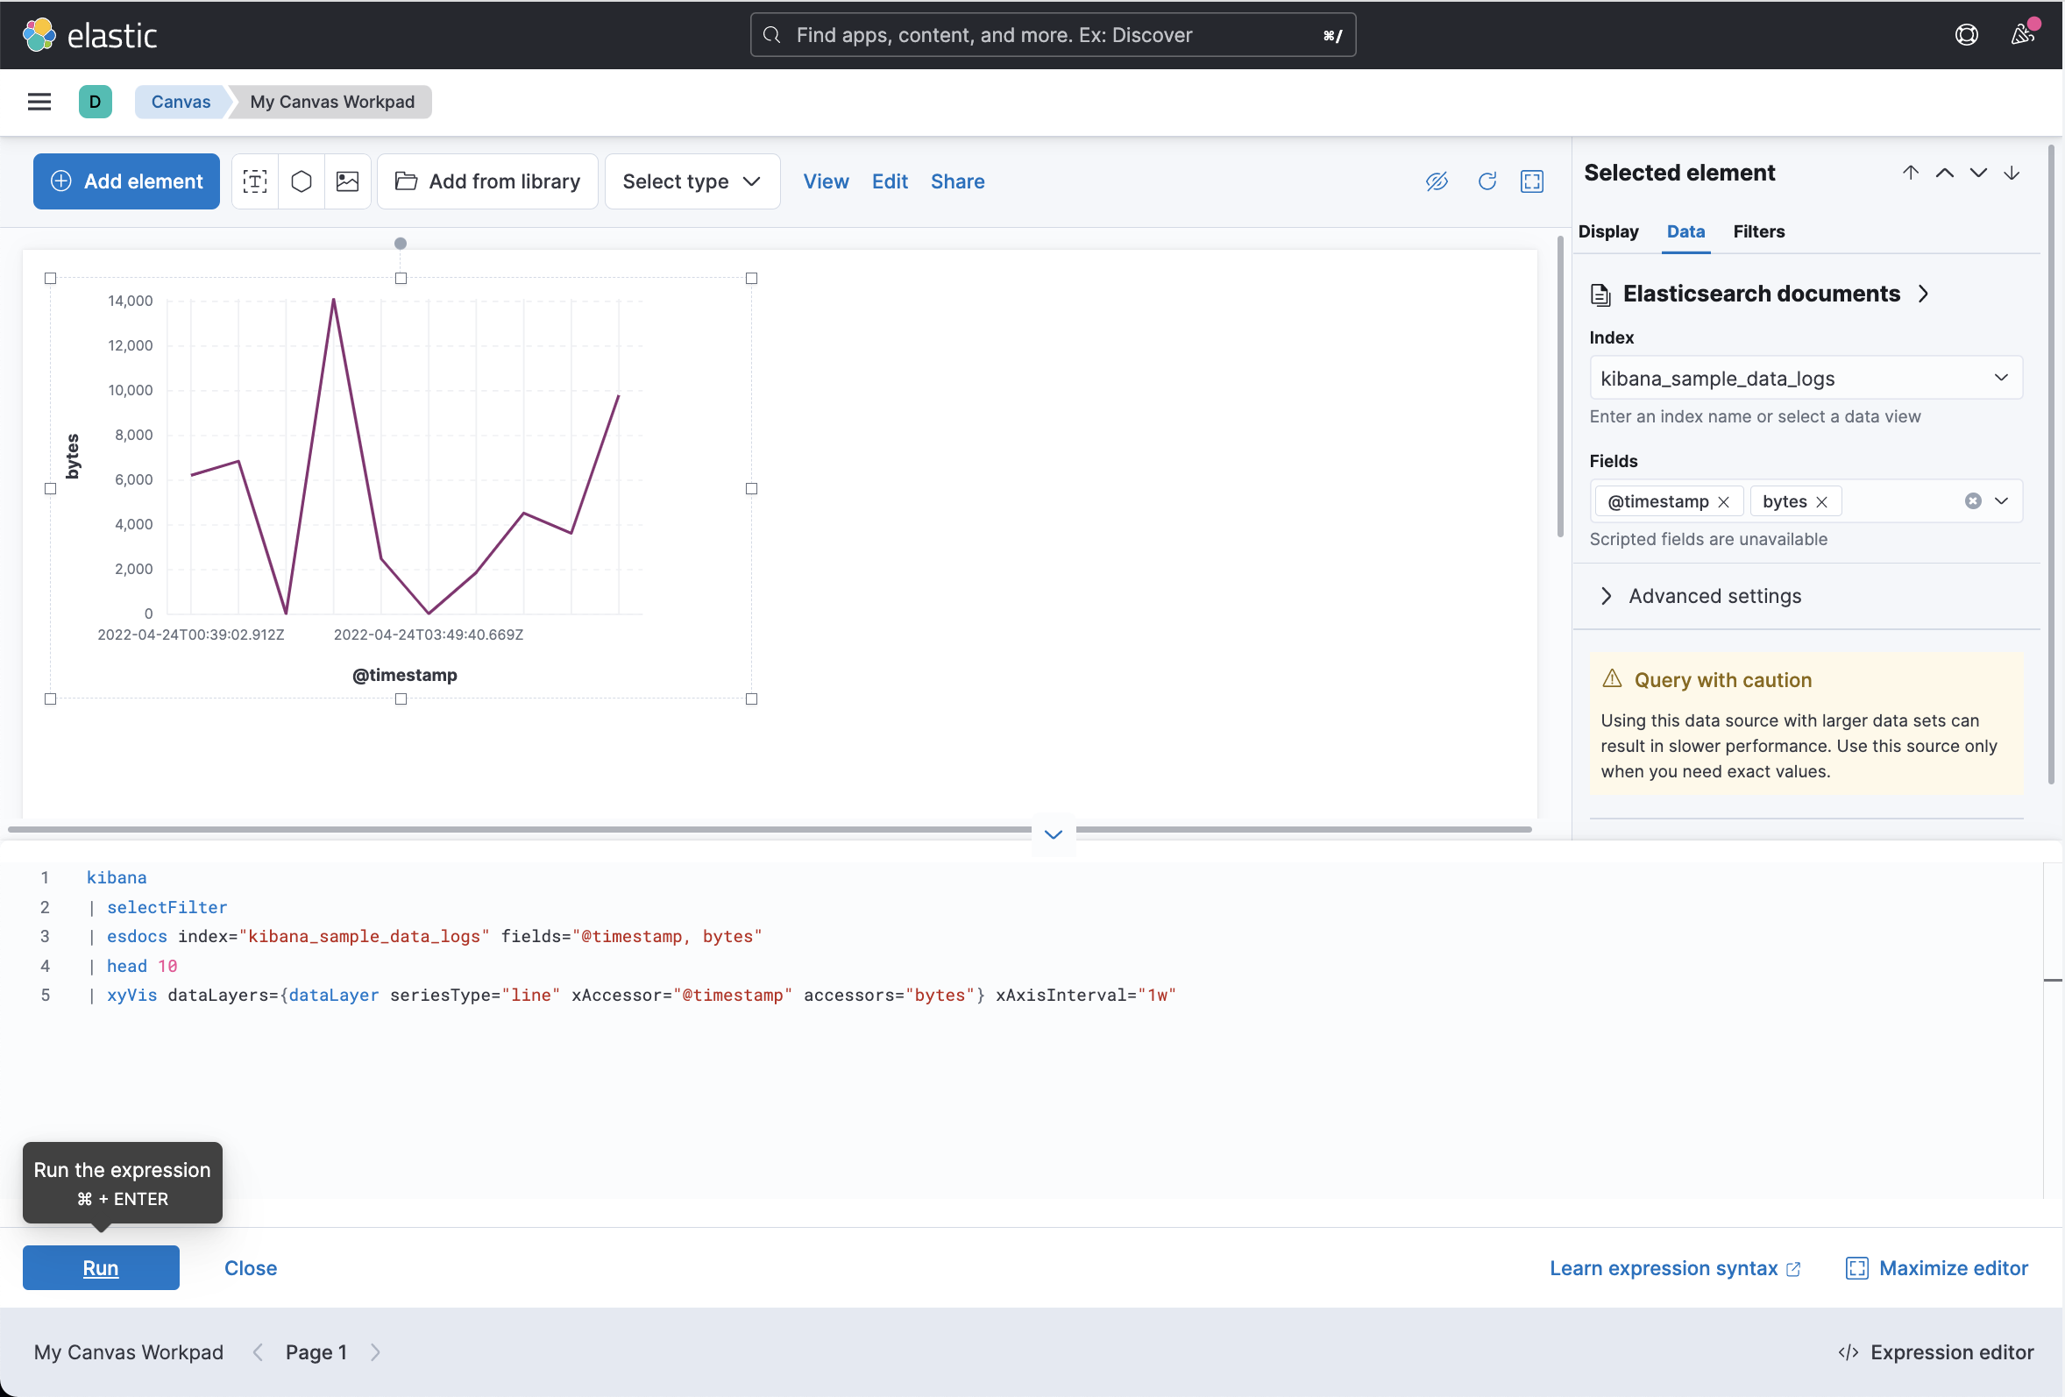
Task: Open the Filters tab
Action: [x=1757, y=231]
